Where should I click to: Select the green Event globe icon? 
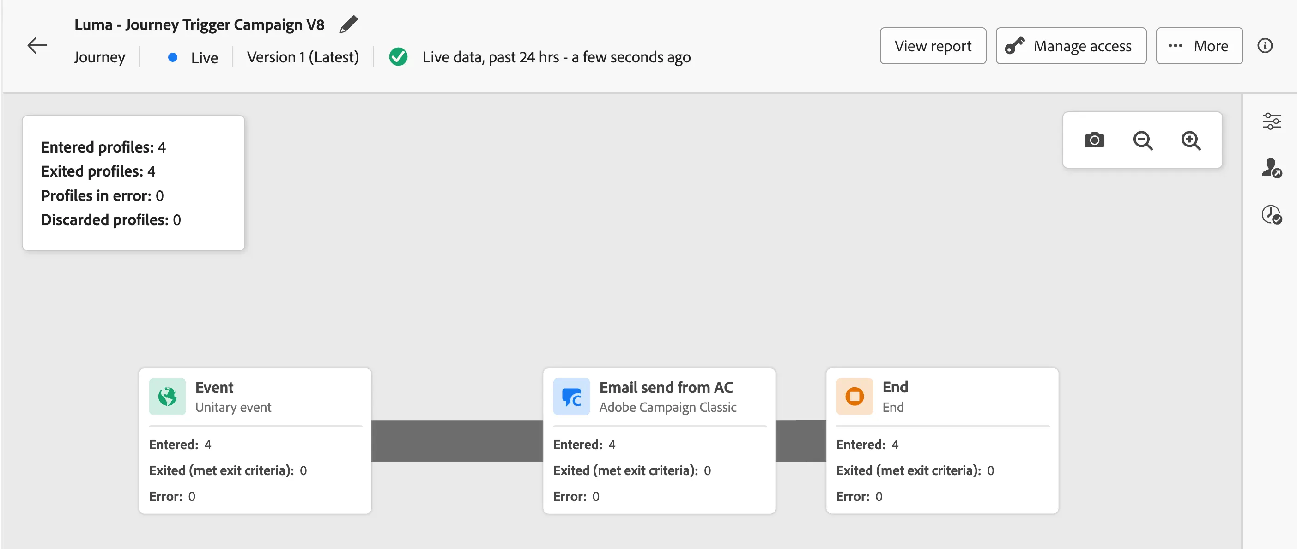(168, 396)
